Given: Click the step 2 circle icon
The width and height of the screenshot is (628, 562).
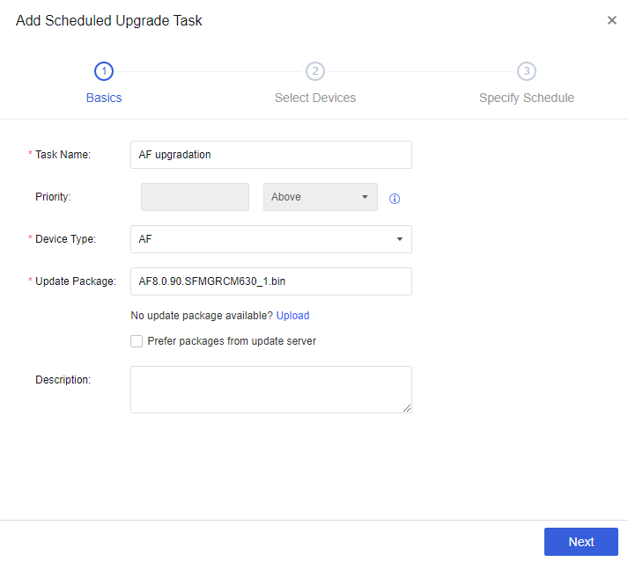Looking at the screenshot, I should pos(315,71).
